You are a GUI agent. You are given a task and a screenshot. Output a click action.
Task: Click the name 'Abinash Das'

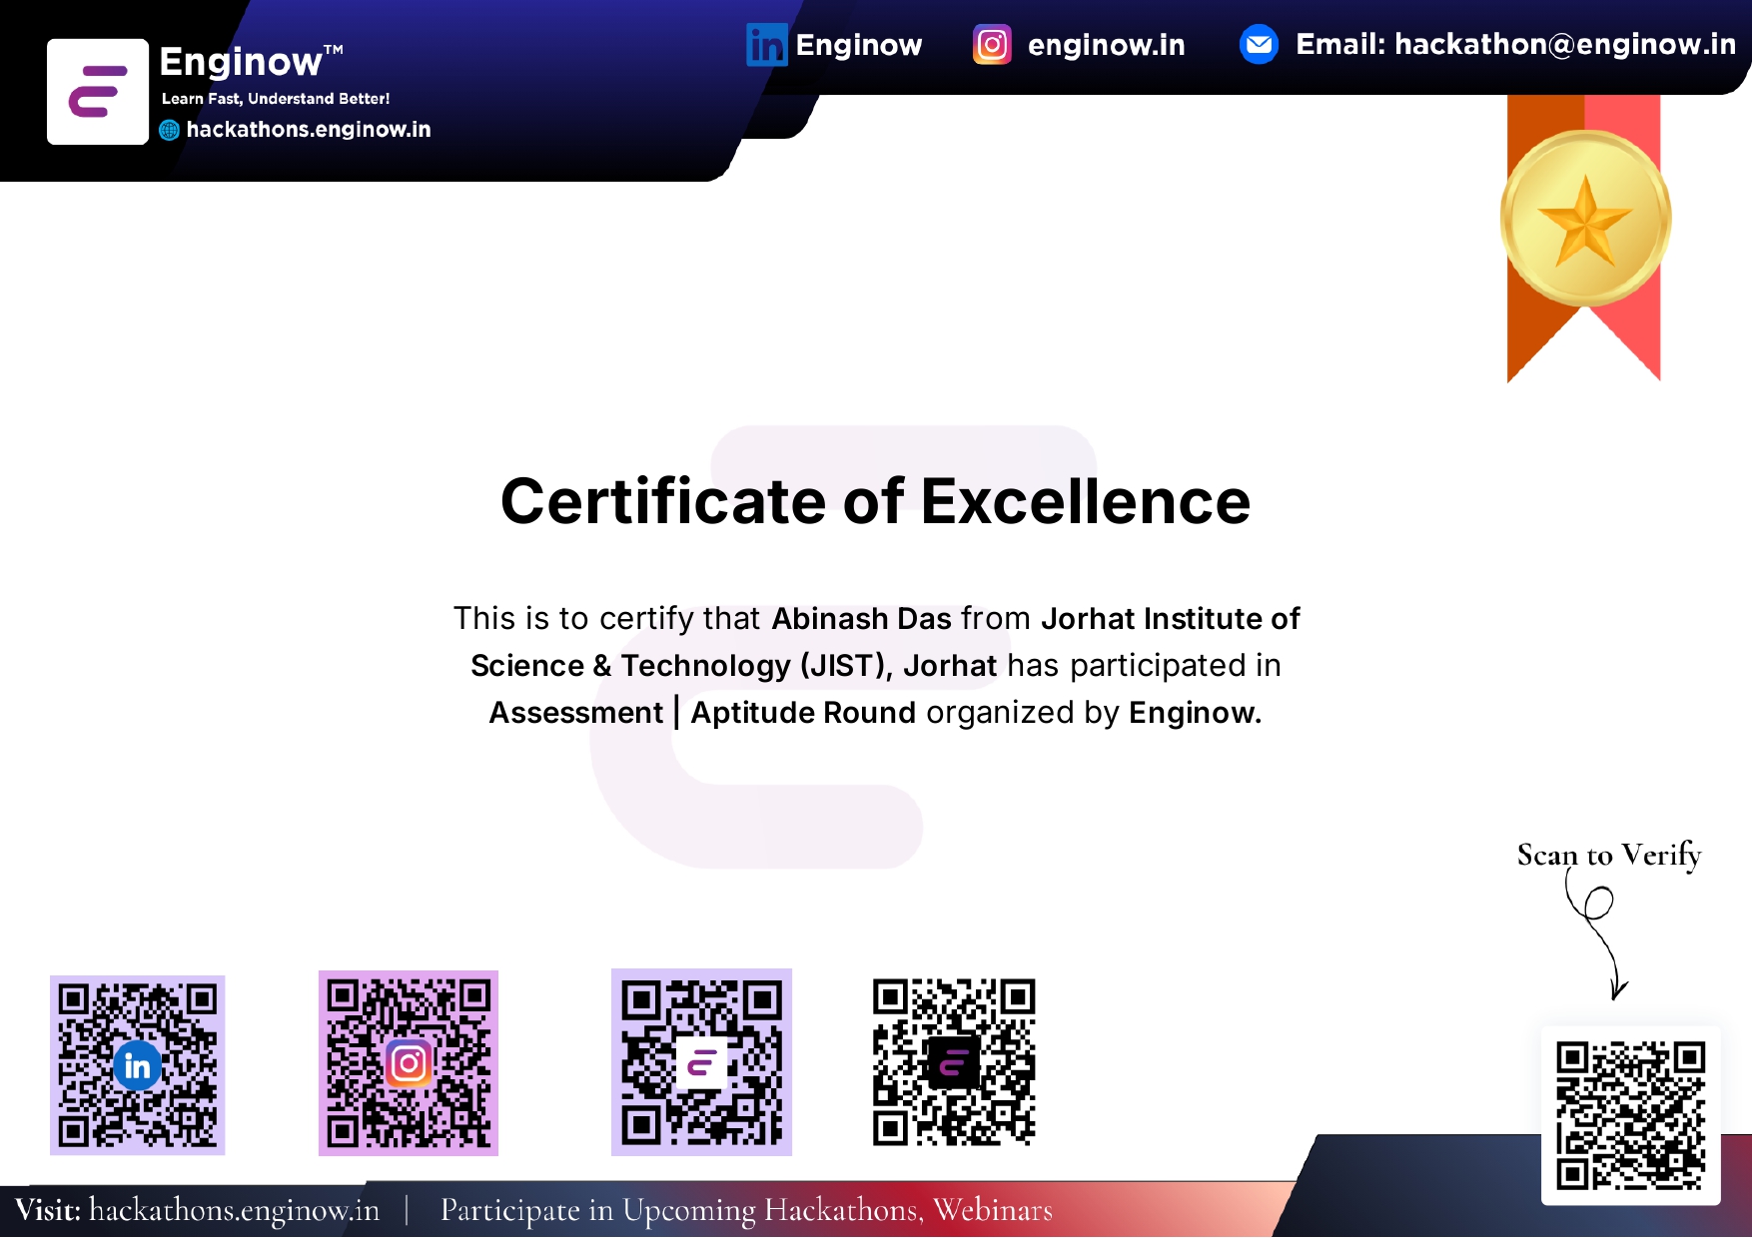click(862, 619)
